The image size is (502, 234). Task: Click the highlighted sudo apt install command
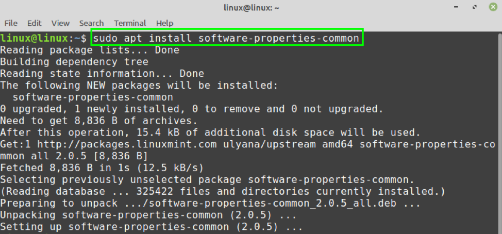pyautogui.click(x=227, y=38)
